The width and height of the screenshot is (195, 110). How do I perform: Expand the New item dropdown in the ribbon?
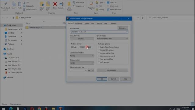[83, 2]
